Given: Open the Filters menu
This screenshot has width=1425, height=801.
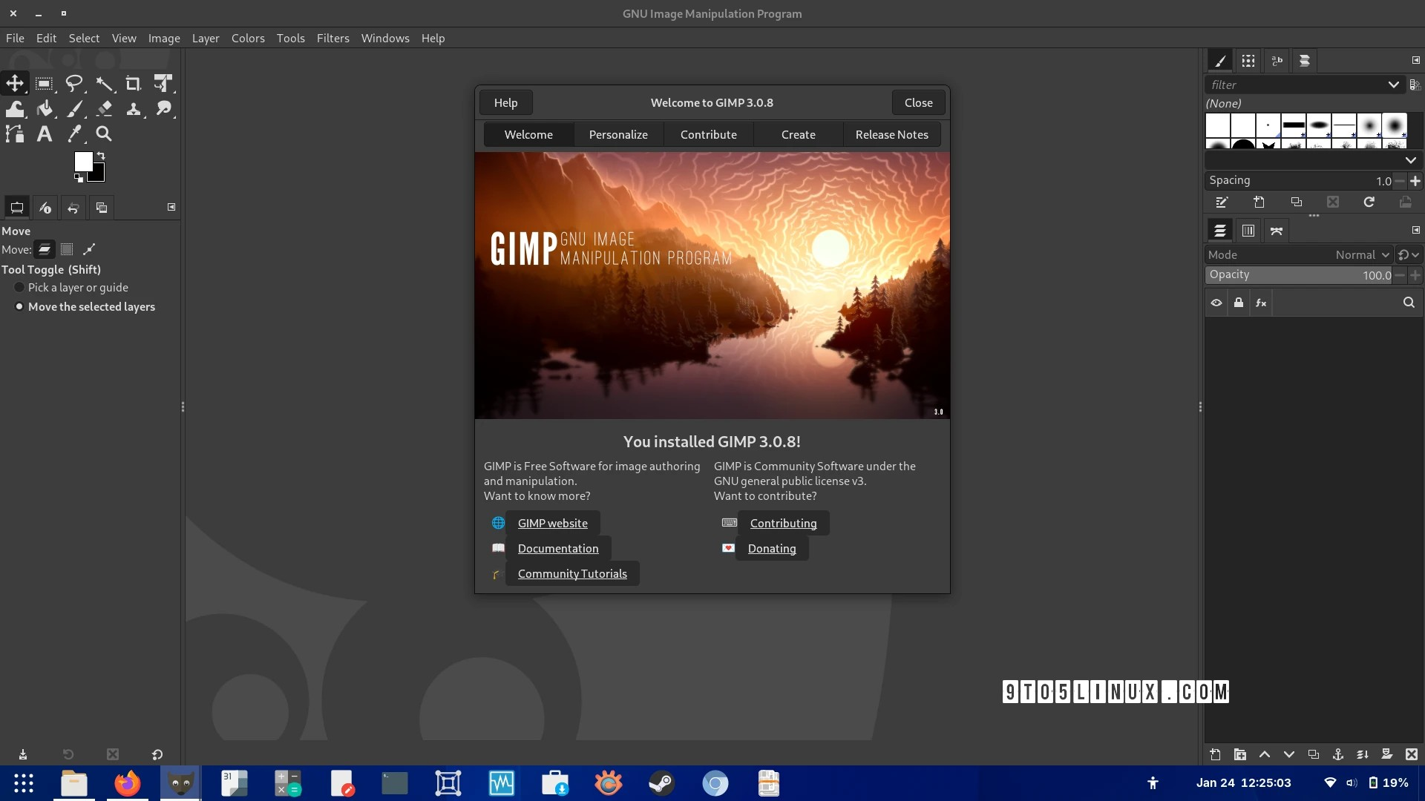Looking at the screenshot, I should pos(332,38).
